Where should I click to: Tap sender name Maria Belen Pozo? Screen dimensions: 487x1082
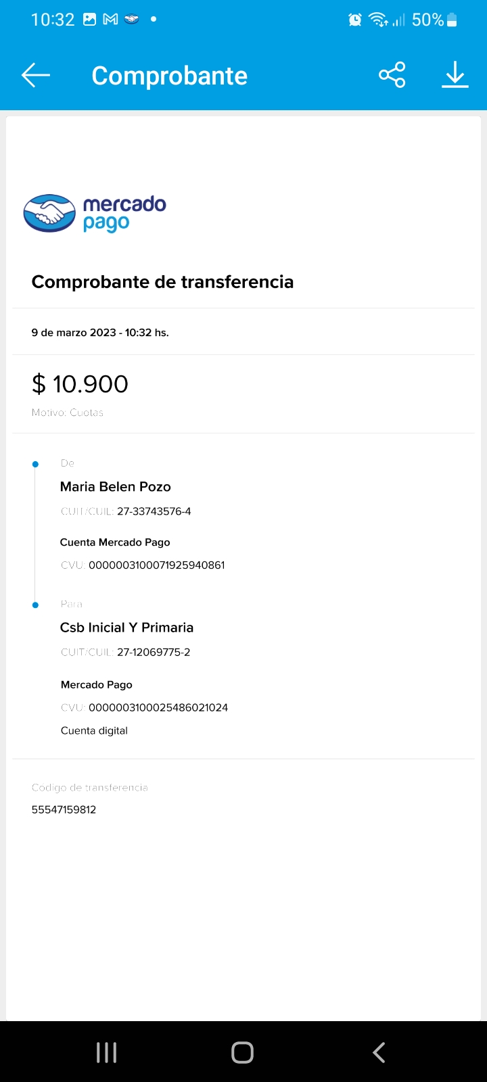[116, 487]
